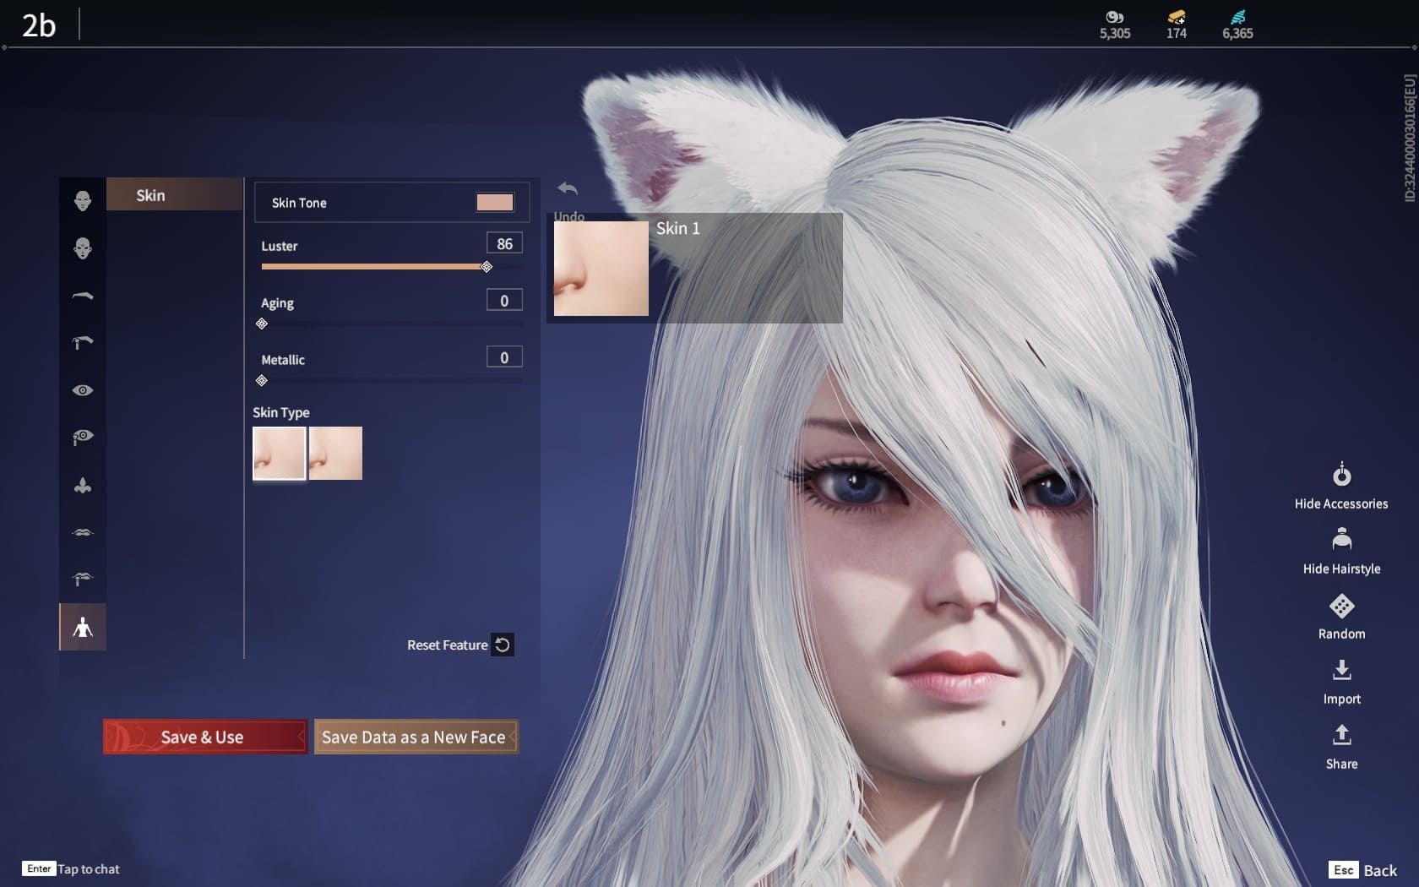Select the eyebrow makeup brush icon

(83, 342)
